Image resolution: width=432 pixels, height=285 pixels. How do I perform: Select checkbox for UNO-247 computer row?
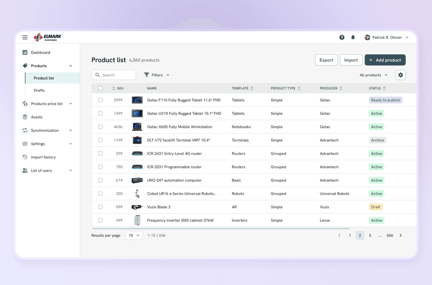coord(100,180)
